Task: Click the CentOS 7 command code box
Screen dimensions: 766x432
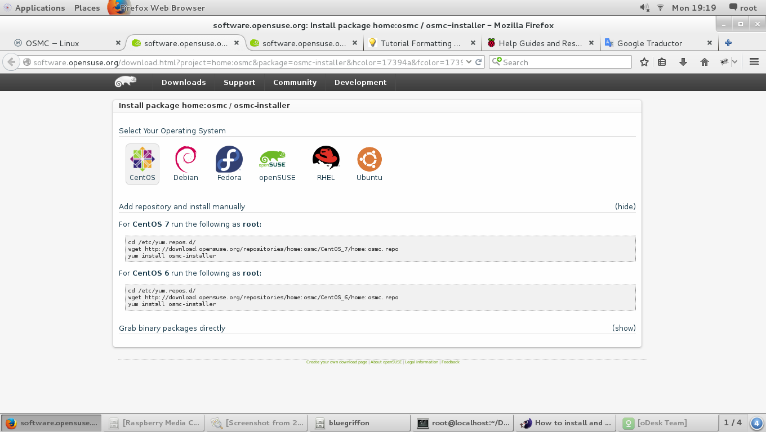Action: tap(380, 249)
